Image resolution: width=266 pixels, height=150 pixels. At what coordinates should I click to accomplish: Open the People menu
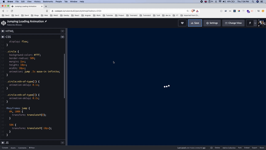pos(59,2)
